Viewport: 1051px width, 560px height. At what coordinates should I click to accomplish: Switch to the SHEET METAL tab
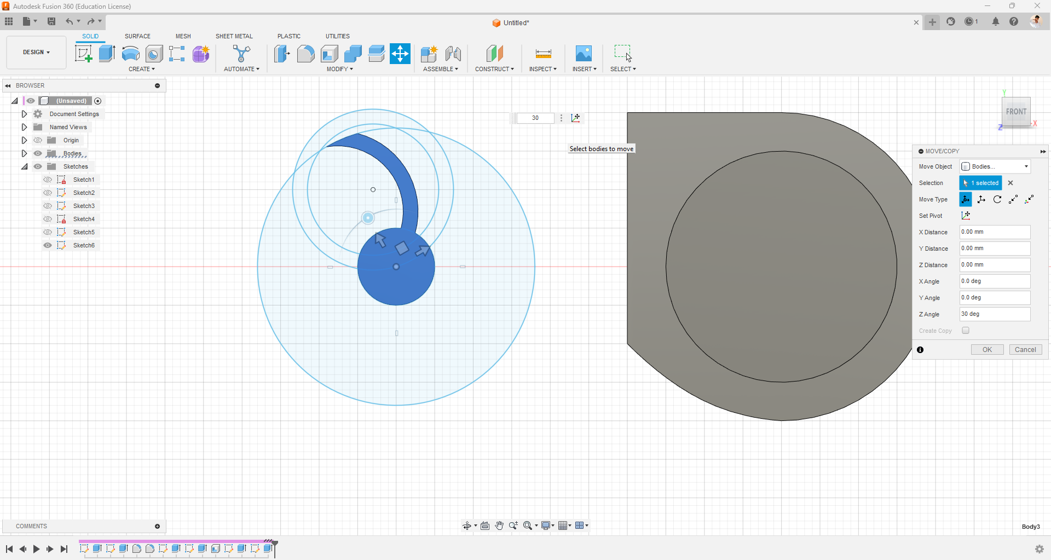[234, 36]
